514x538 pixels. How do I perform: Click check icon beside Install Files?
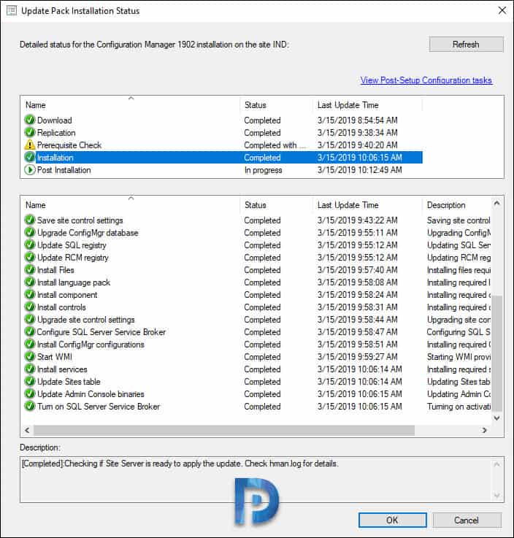[30, 269]
